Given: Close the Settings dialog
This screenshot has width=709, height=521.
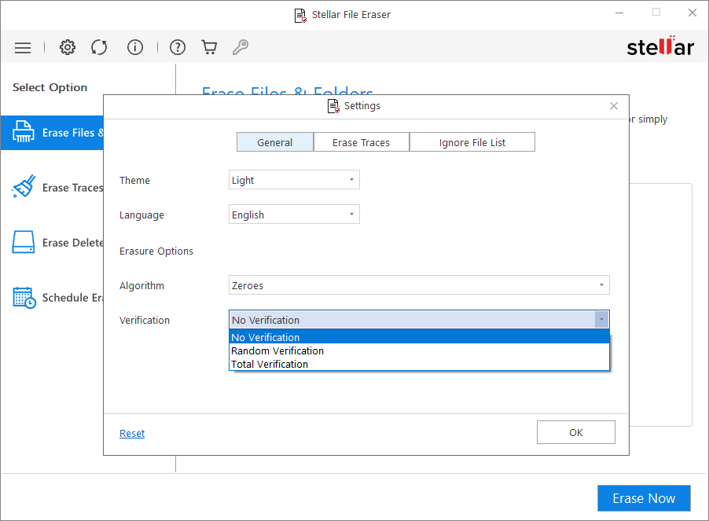Looking at the screenshot, I should 614,106.
